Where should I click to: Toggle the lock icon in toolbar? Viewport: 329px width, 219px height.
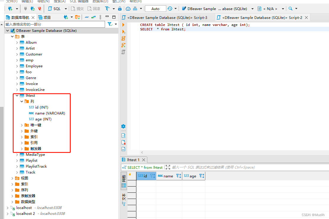tap(120, 9)
